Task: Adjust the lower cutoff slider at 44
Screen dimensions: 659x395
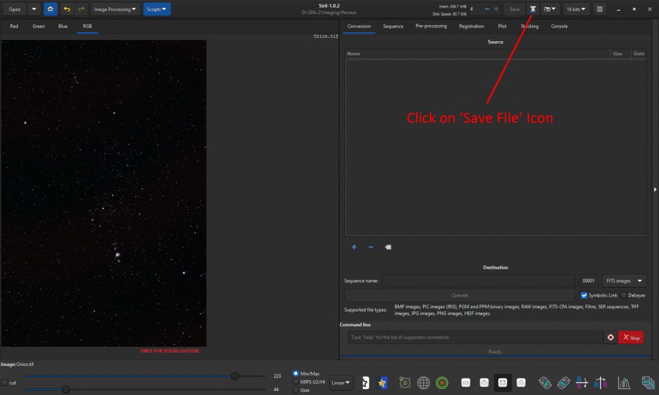Action: click(x=66, y=389)
